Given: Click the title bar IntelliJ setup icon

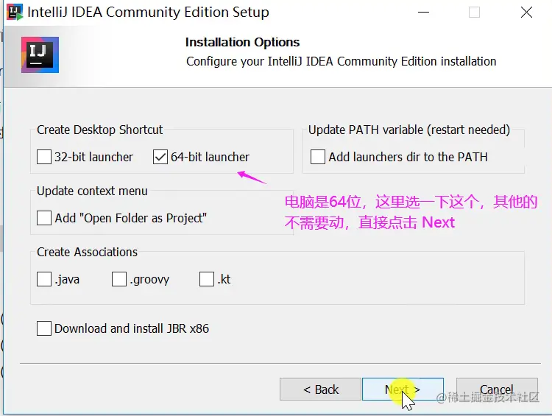Looking at the screenshot, I should click(15, 12).
